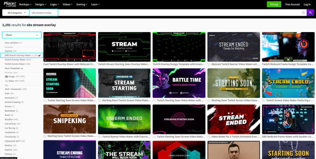
Task: Select the Christianity tag
Action: (x=12, y=137)
